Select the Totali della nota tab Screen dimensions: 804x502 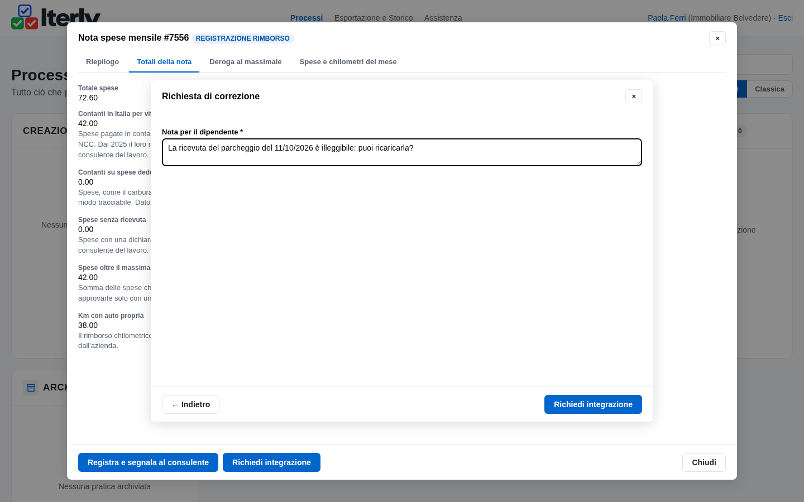pos(164,62)
